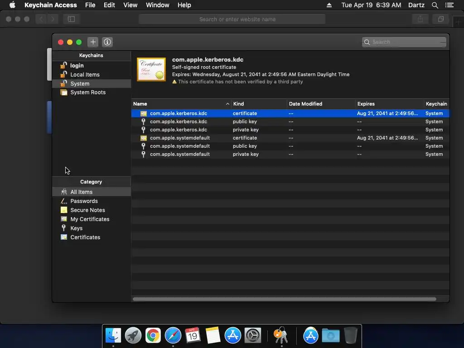Viewport: 464px width, 348px height.
Task: Click the large certificate thumbnail image
Action: click(151, 69)
